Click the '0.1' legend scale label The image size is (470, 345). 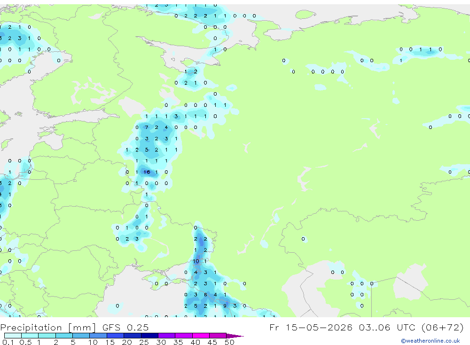(x=8, y=342)
